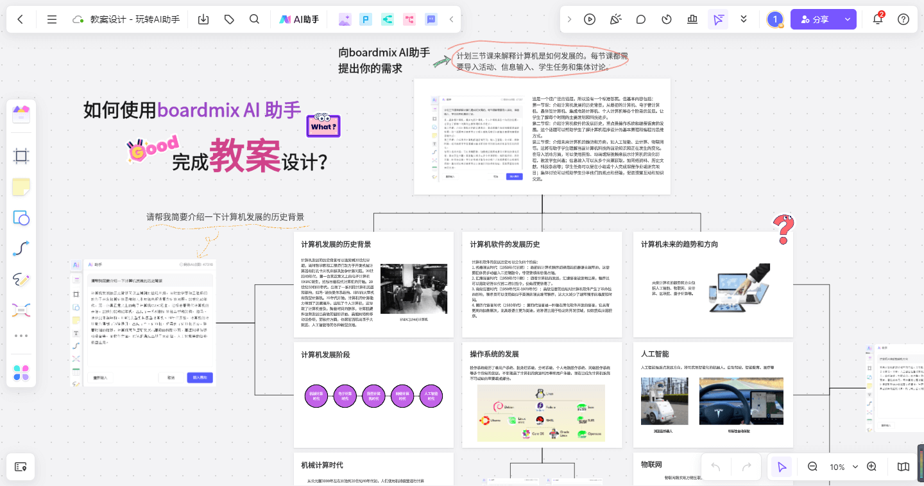Select the pen drawing tool

coord(21,279)
